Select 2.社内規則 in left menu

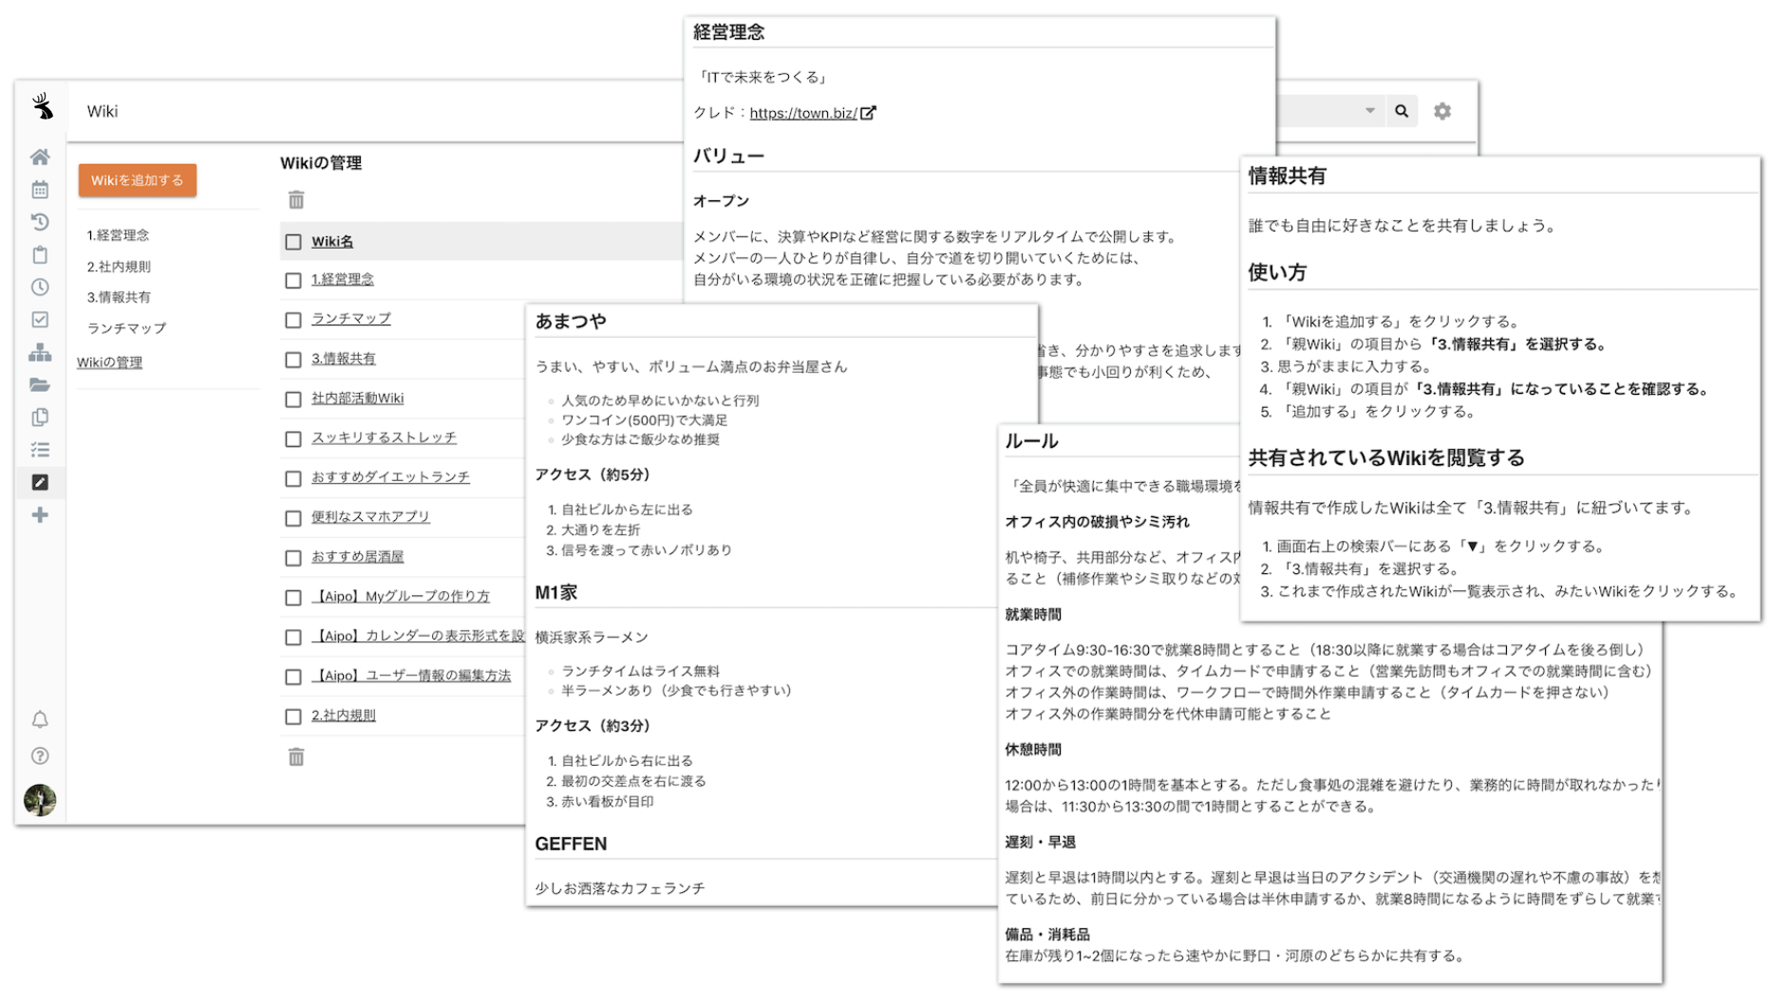point(119,267)
